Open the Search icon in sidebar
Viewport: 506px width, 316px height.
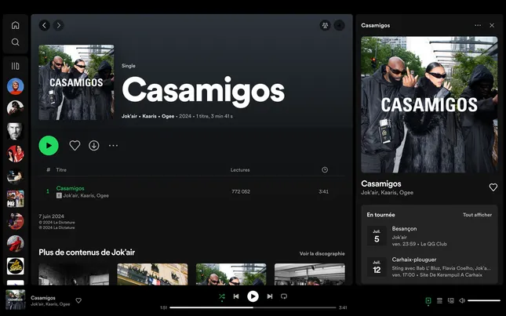click(x=15, y=42)
